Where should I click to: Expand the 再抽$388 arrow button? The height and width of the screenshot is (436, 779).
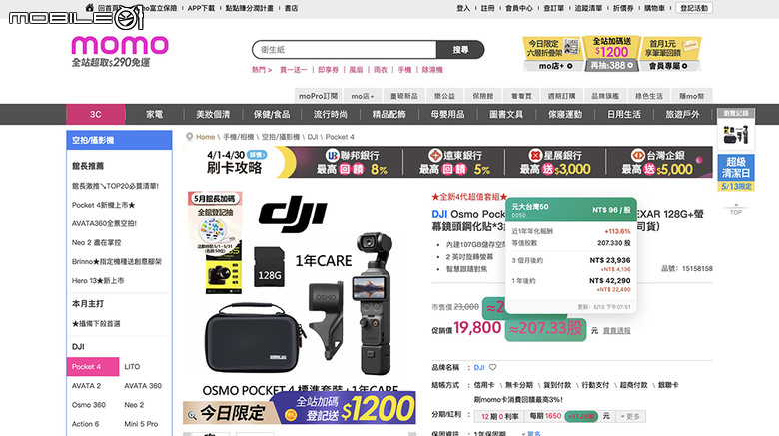[x=630, y=65]
